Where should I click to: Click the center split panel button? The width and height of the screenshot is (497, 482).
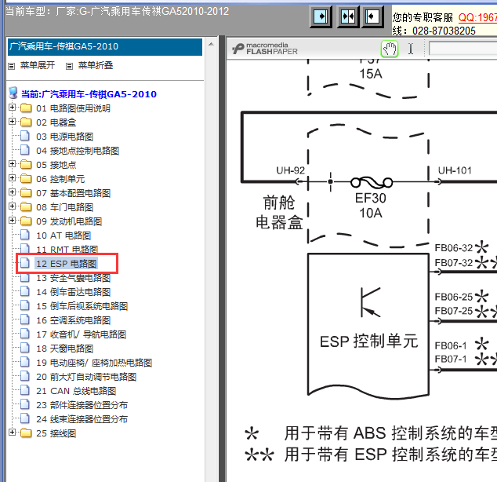click(348, 16)
